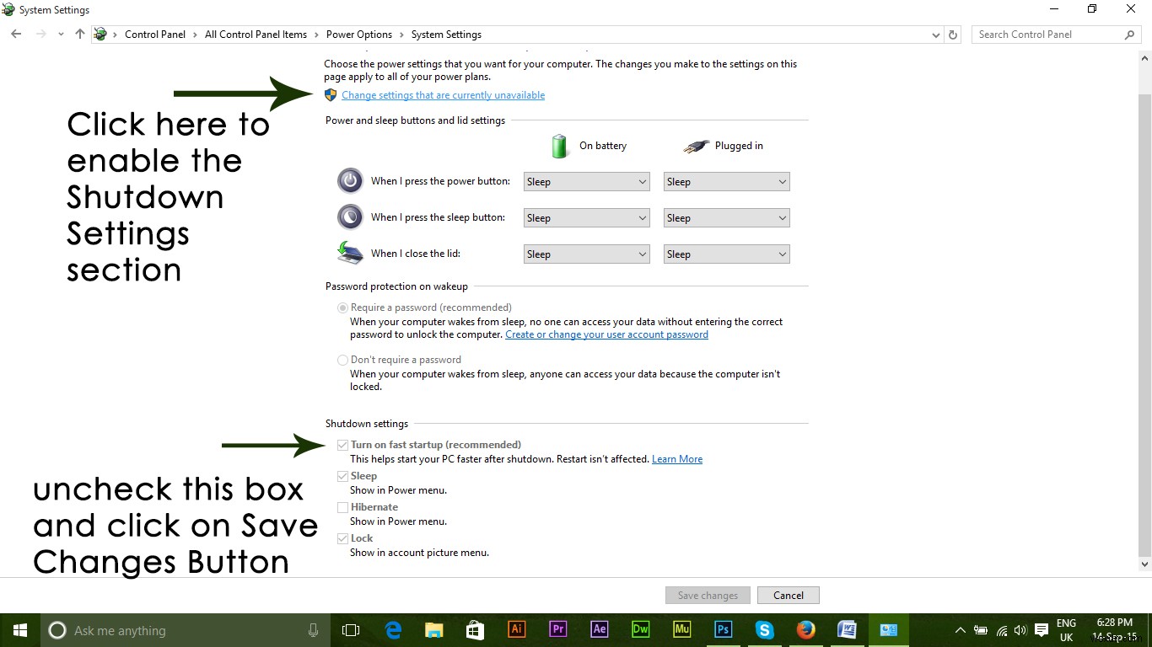Uncheck Turn on fast startup checkbox
Image resolution: width=1152 pixels, height=647 pixels.
(342, 445)
